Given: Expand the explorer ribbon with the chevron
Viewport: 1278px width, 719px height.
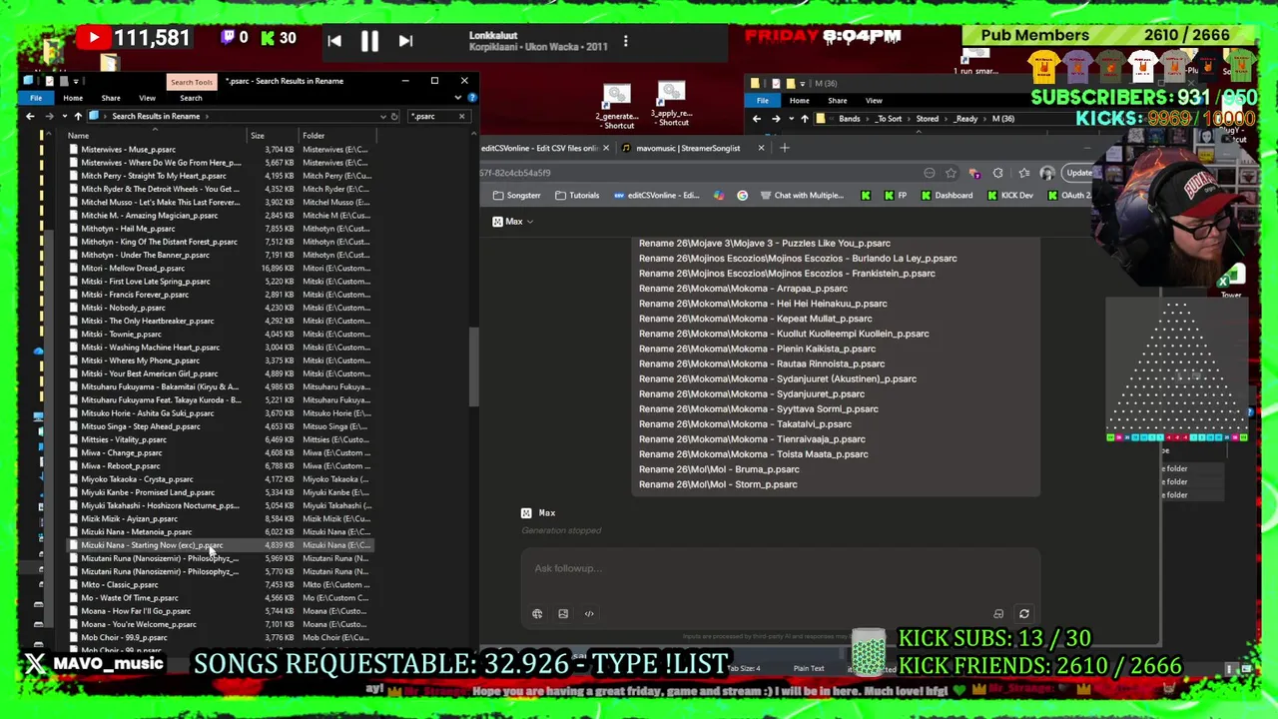Looking at the screenshot, I should (457, 98).
